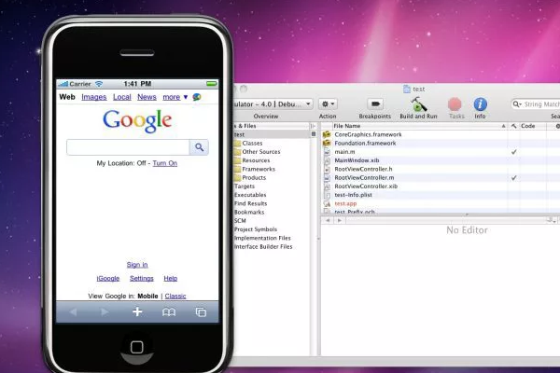Select the Resources group
The image size is (560, 373).
[256, 160]
